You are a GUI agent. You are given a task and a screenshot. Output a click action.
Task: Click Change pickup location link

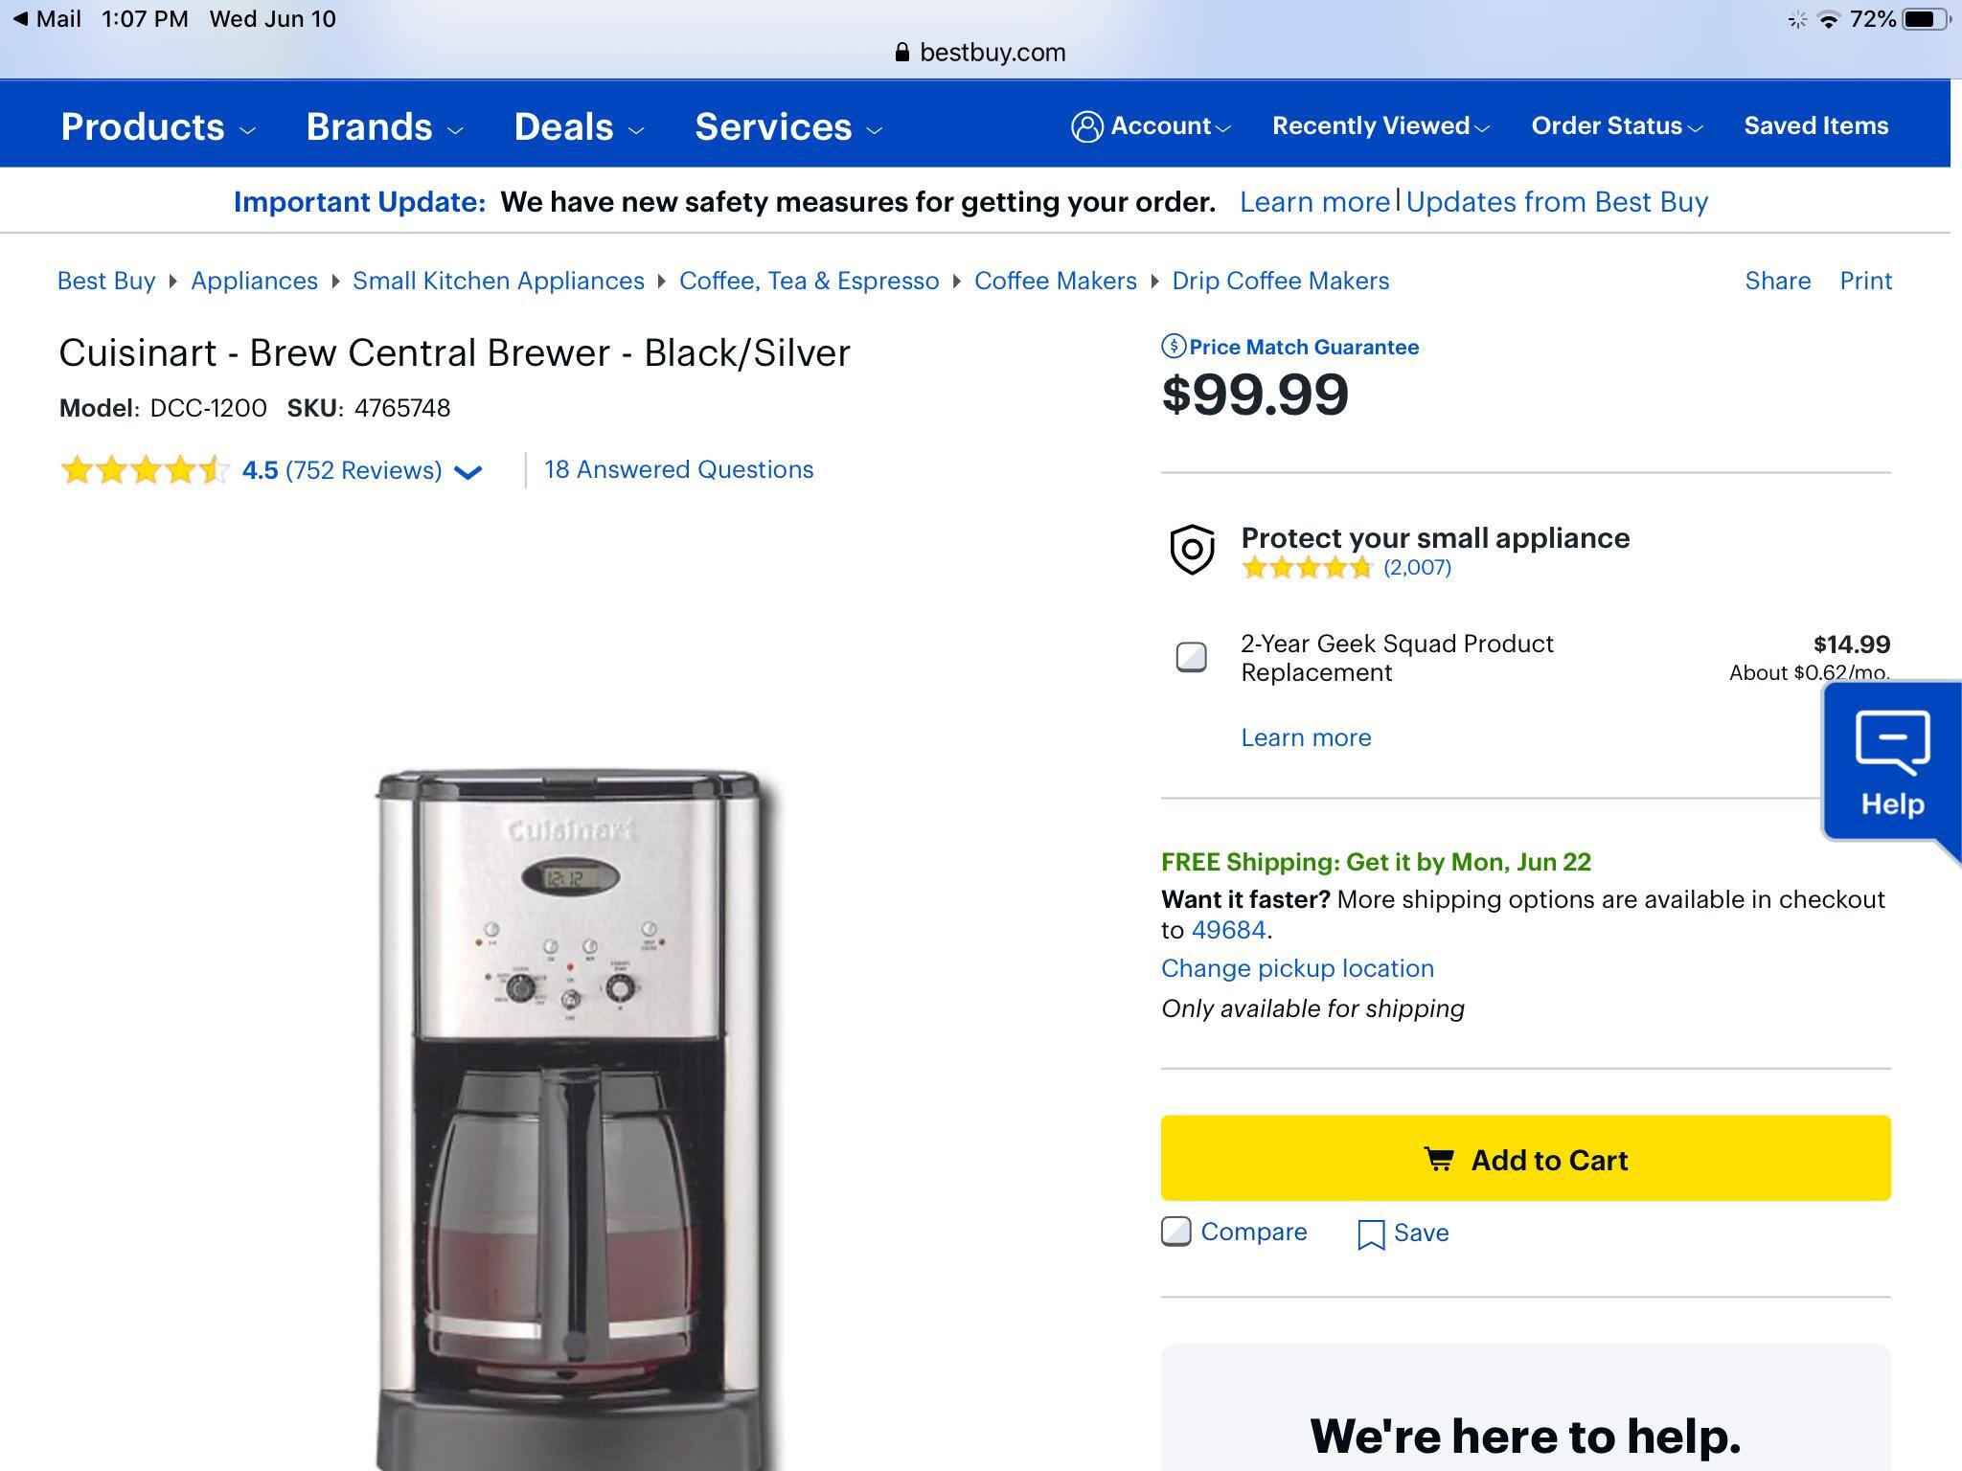pos(1297,968)
